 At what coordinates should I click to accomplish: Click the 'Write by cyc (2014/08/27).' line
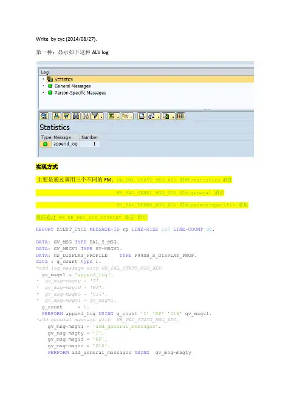pos(66,39)
